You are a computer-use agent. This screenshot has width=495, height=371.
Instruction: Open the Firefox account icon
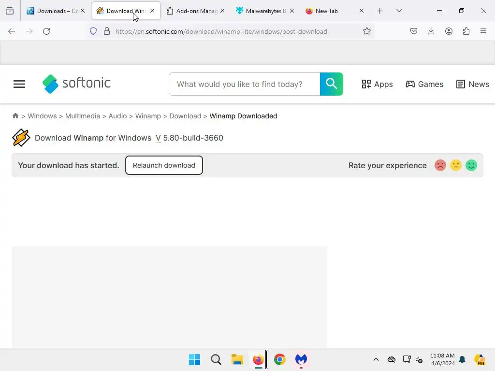(x=449, y=31)
